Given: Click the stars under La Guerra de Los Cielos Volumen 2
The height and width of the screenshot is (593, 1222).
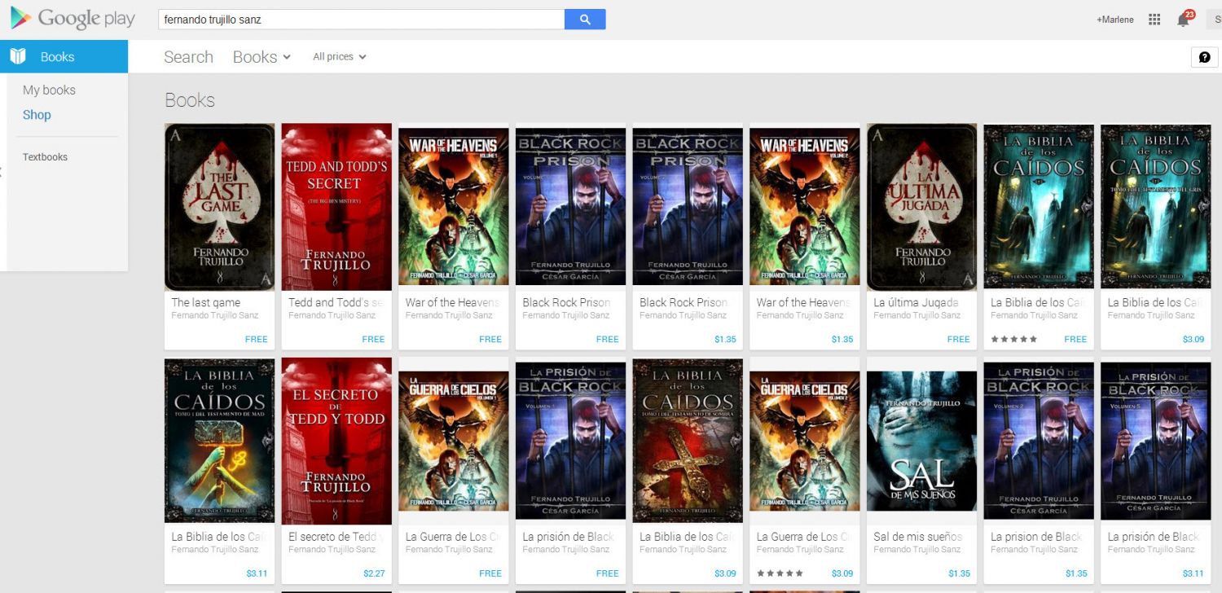Looking at the screenshot, I should pyautogui.click(x=779, y=573).
